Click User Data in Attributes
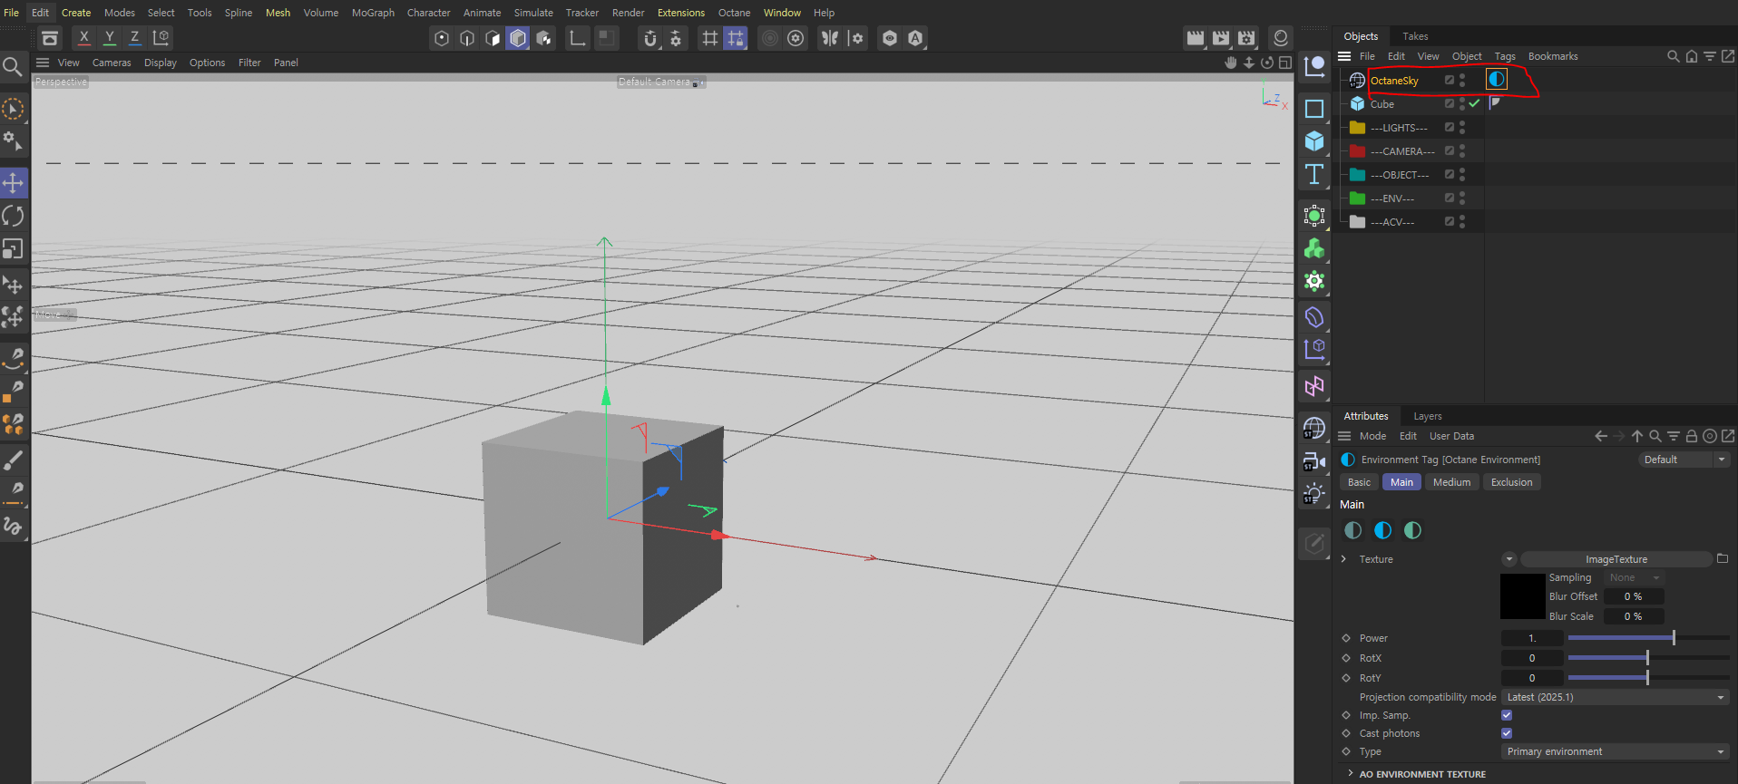 [x=1451, y=436]
